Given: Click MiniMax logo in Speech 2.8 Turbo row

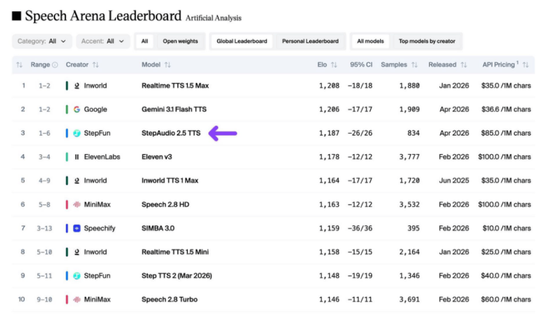Looking at the screenshot, I should tap(77, 300).
